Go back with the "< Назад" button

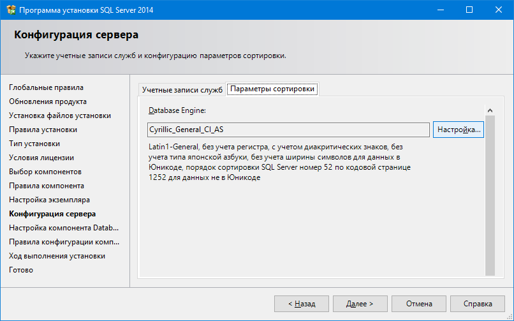[x=301, y=304]
